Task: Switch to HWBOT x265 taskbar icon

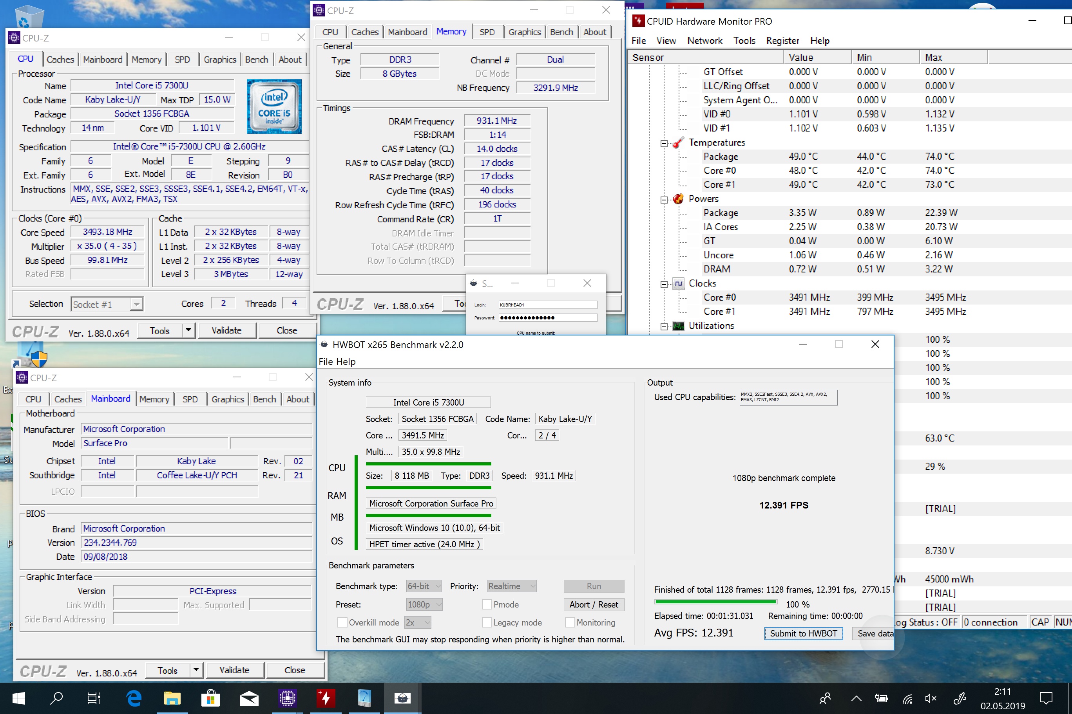Action: click(402, 698)
